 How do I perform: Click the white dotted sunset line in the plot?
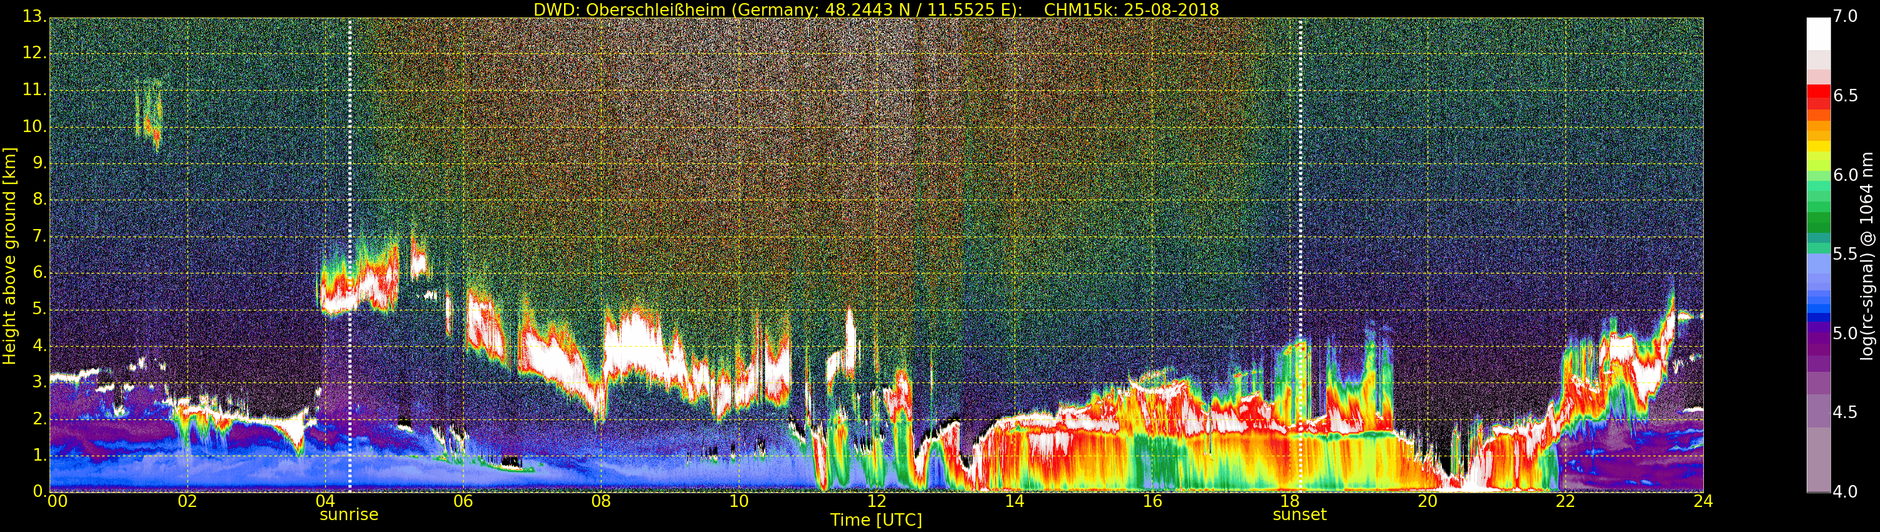(1300, 255)
